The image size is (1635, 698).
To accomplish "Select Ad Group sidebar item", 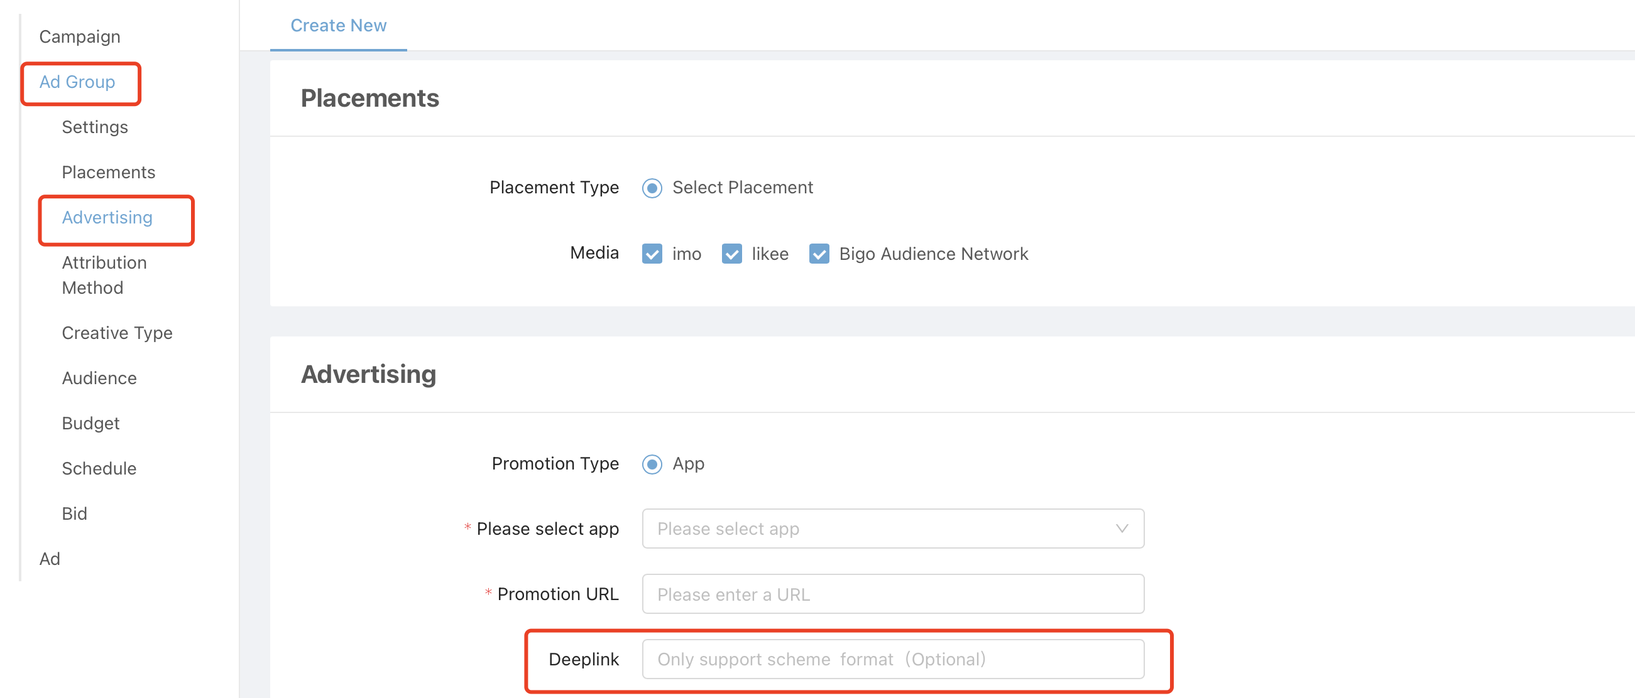I will tap(77, 82).
